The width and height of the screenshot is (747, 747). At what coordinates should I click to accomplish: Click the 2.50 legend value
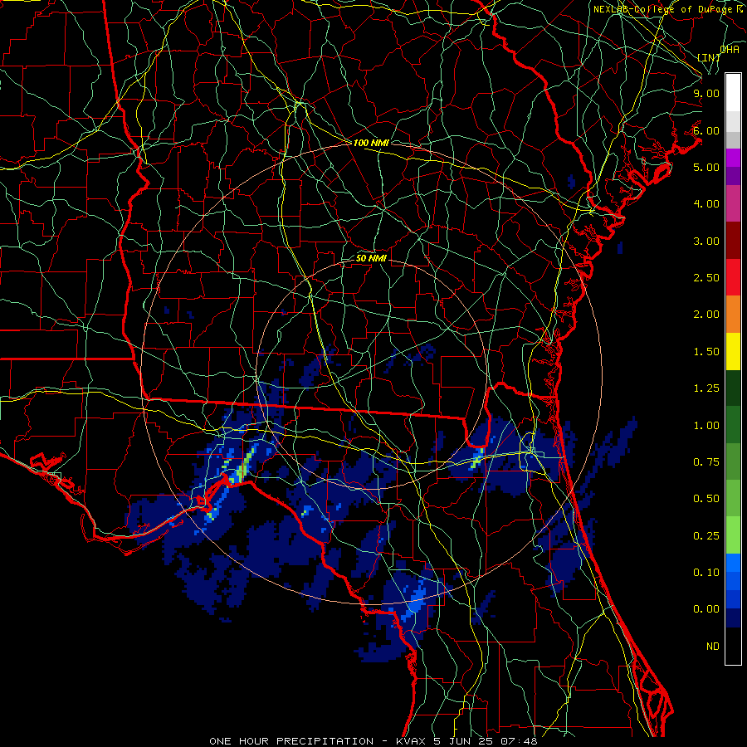pos(706,278)
